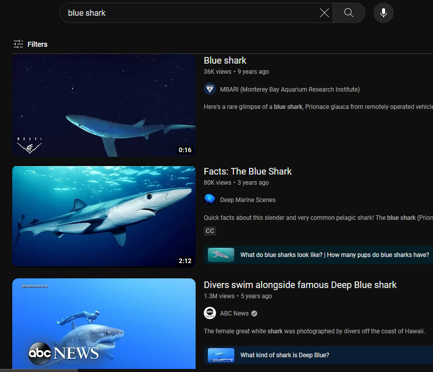Expand 'What kind of shark is Deep Blue?'
This screenshot has height=372, width=433.
click(284, 355)
